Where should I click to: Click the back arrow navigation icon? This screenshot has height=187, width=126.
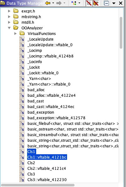[48, 3]
